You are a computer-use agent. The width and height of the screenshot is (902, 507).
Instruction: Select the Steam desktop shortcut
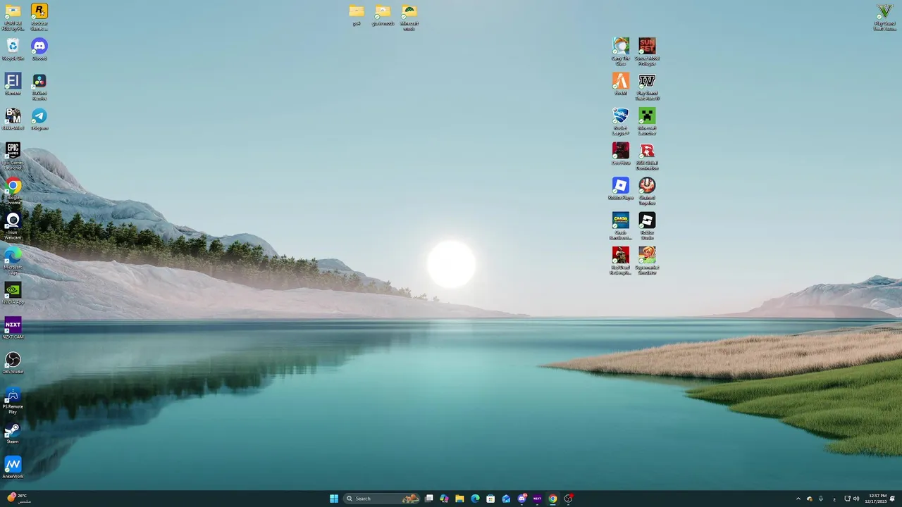tap(13, 432)
